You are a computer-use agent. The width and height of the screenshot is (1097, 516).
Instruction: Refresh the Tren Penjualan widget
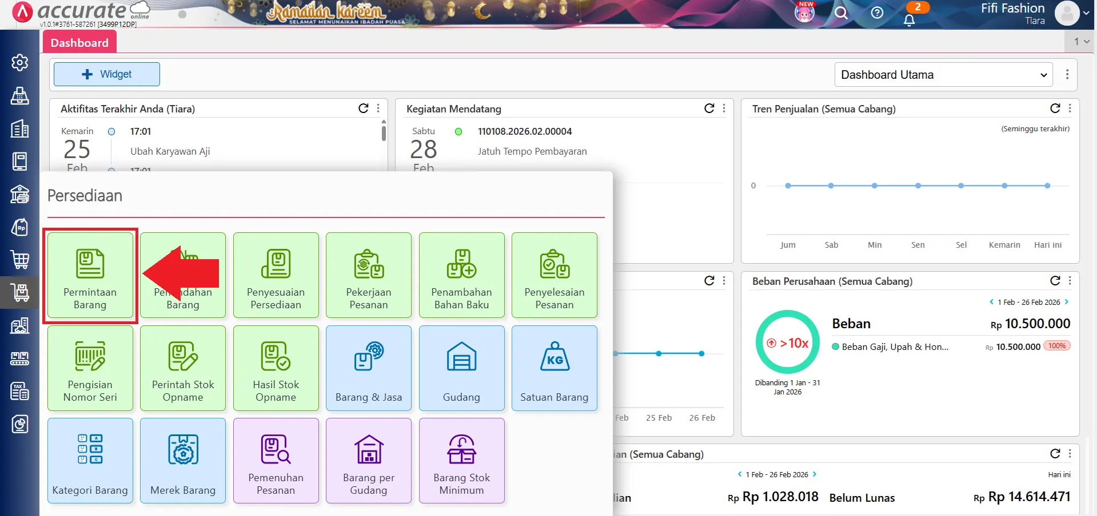pyautogui.click(x=1055, y=108)
